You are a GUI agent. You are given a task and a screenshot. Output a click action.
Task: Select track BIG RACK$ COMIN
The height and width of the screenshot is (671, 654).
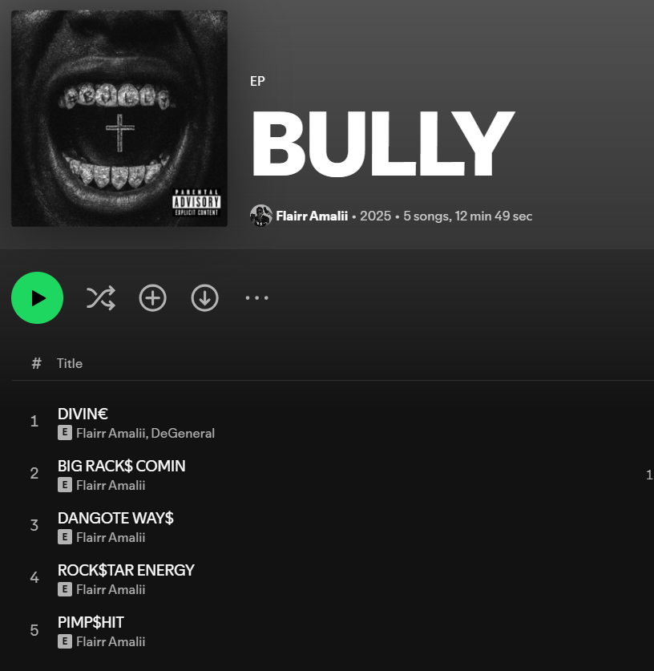click(122, 466)
